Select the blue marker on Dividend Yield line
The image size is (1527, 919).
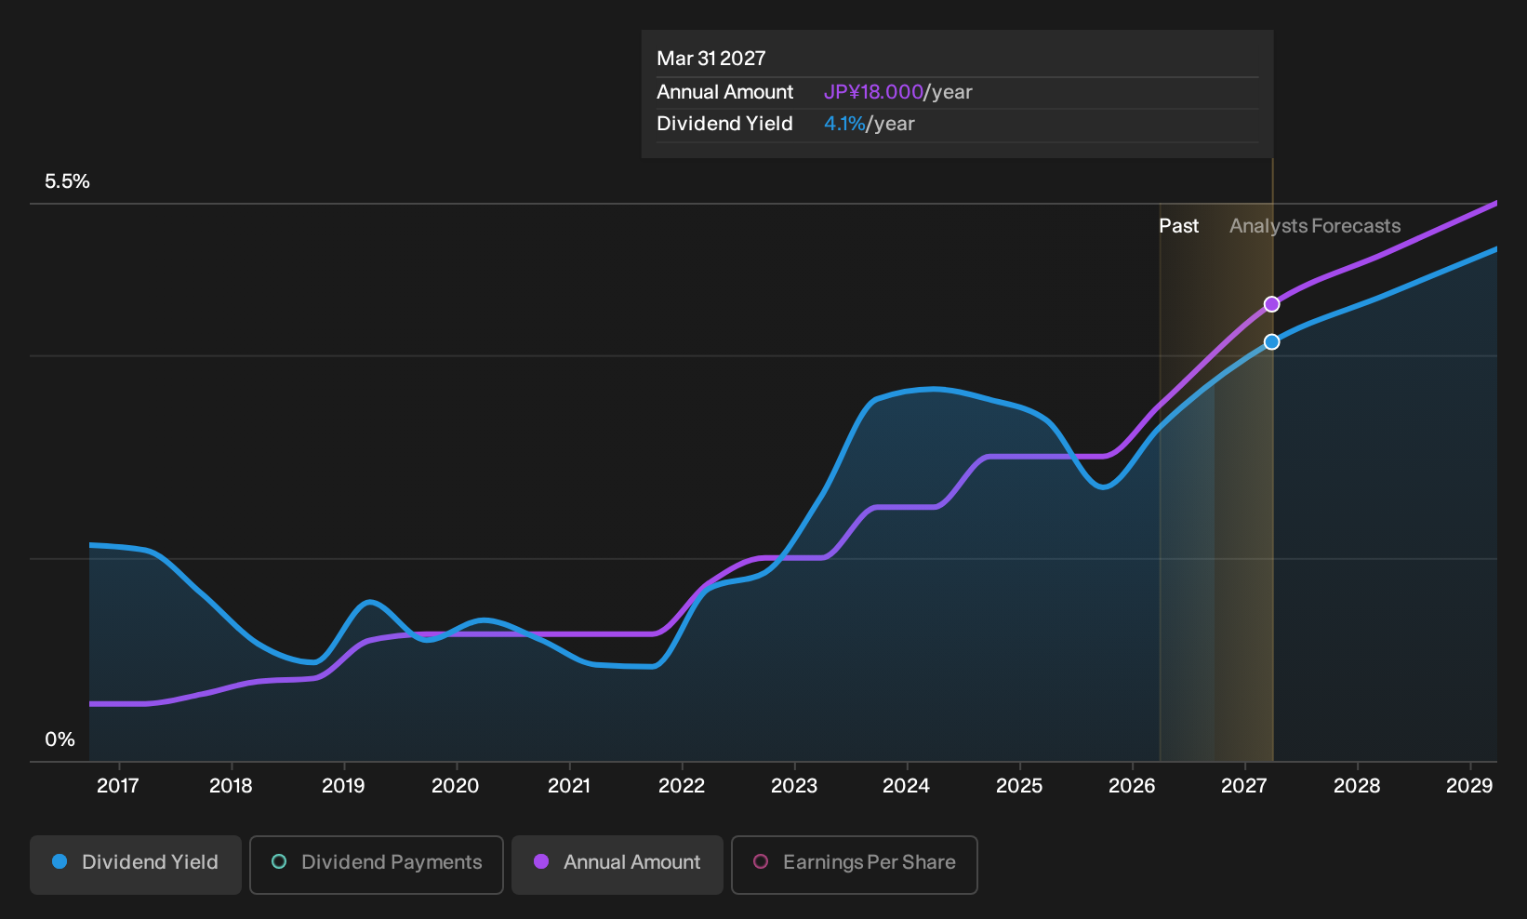click(x=1271, y=341)
